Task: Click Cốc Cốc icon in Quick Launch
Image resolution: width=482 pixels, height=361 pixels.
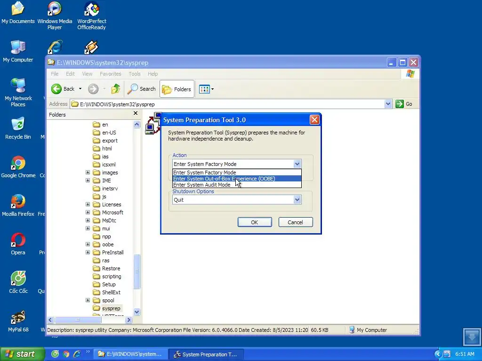Action: tap(55, 354)
